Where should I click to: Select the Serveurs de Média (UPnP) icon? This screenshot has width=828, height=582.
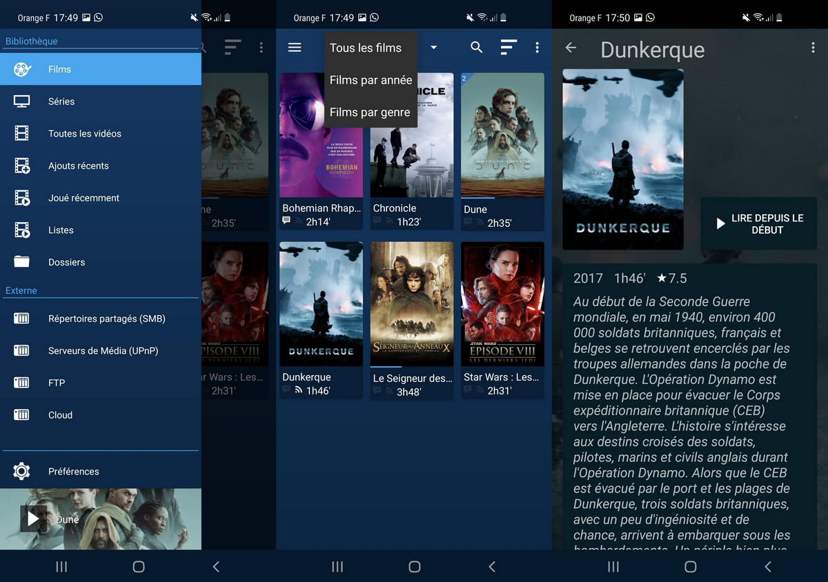pos(22,350)
